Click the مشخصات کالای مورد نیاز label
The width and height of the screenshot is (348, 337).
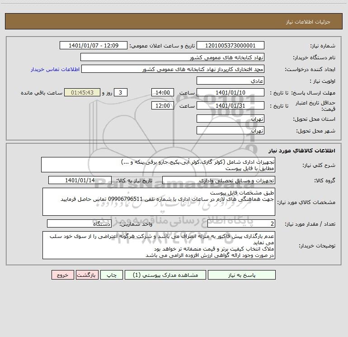(x=306, y=202)
